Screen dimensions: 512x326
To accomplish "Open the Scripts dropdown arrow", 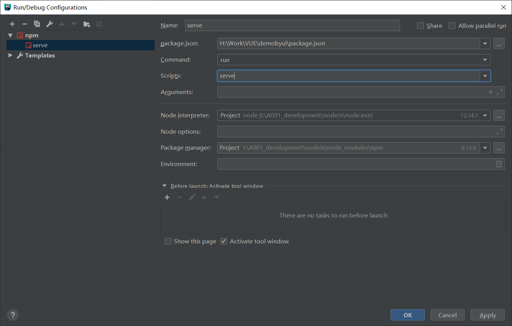I will (485, 76).
